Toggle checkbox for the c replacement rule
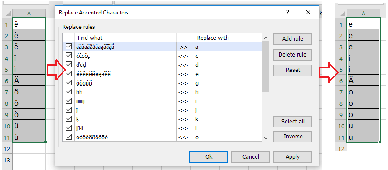 pos(69,56)
